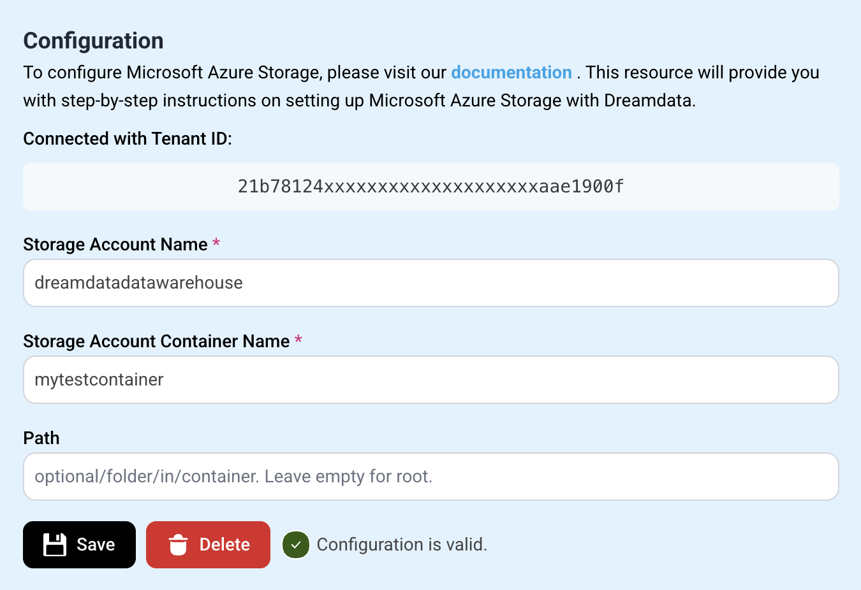This screenshot has height=590, width=861.
Task: Focus the Storage Account Name field
Action: (430, 283)
